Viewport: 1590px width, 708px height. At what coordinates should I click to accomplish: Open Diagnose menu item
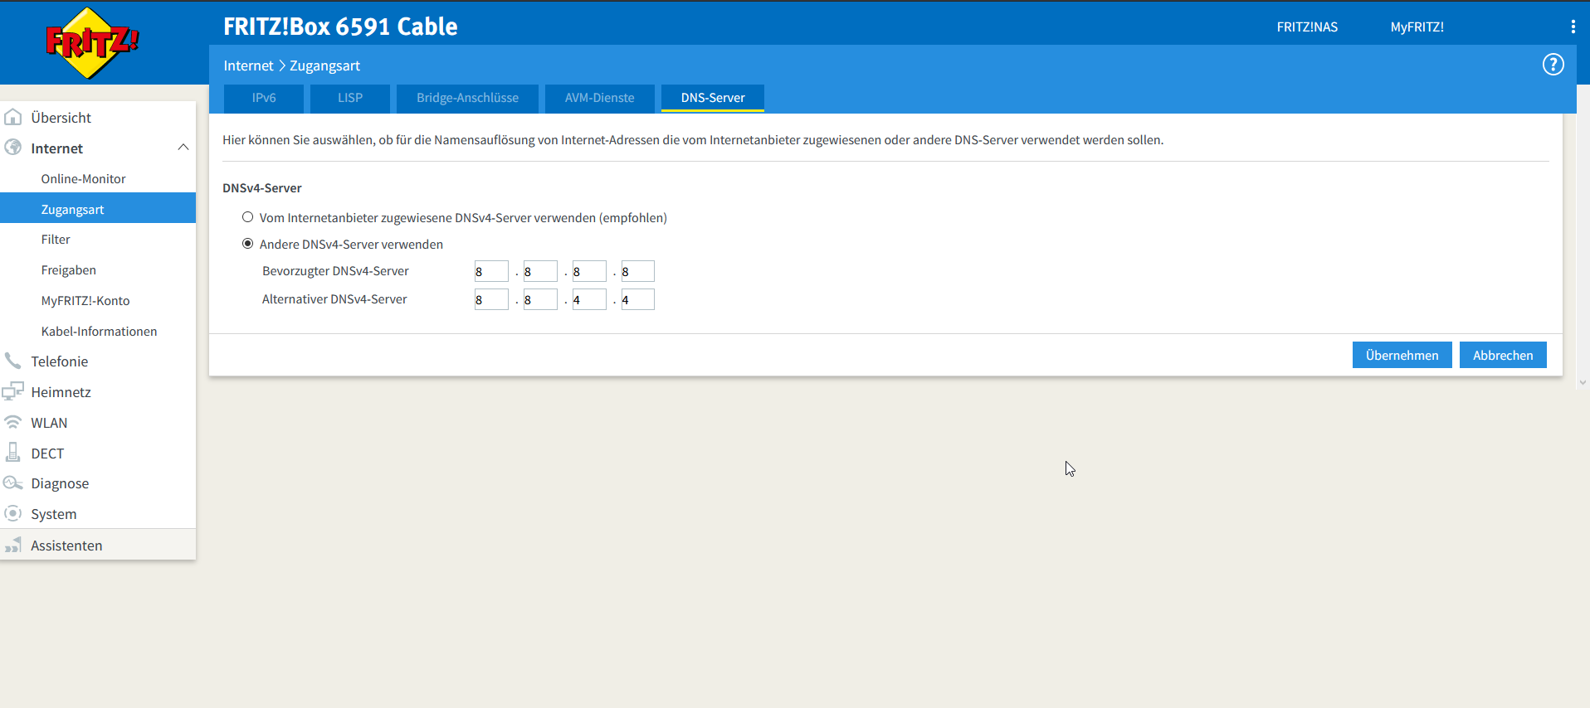pos(98,483)
